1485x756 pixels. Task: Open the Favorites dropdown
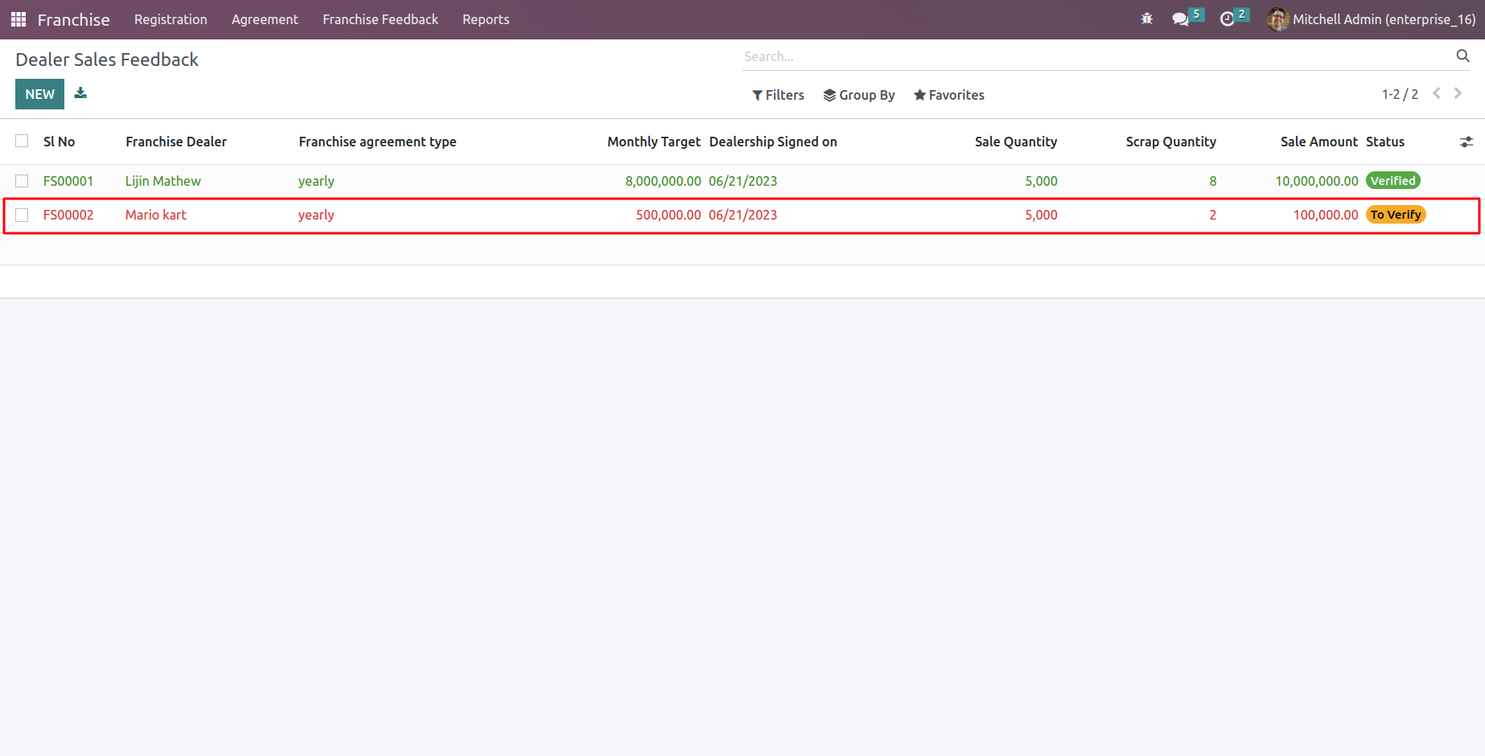[x=948, y=95]
